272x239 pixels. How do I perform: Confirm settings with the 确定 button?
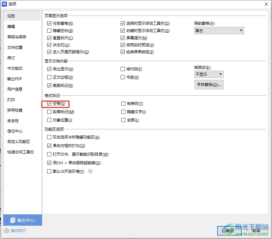coord(229,231)
